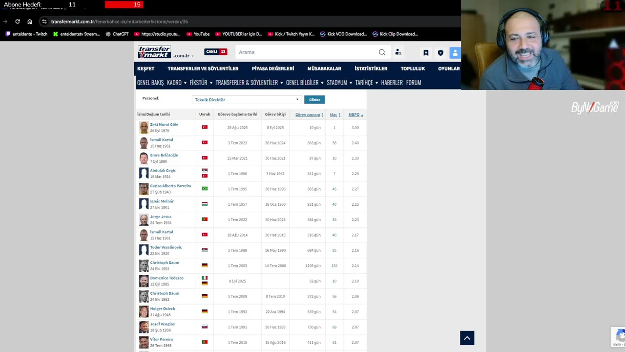Open the MÜSABAKALAR main menu

click(324, 68)
